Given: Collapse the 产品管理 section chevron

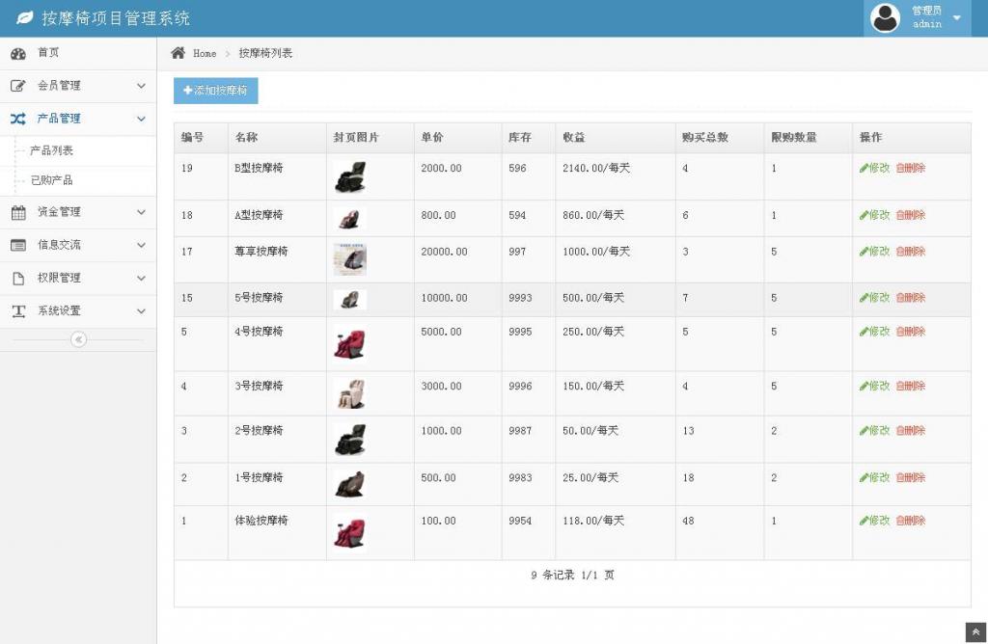Looking at the screenshot, I should point(142,118).
